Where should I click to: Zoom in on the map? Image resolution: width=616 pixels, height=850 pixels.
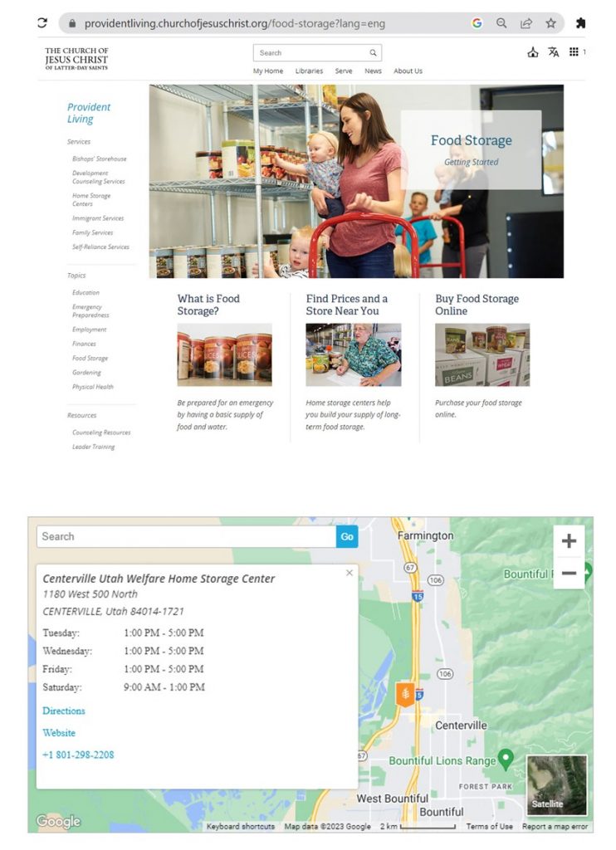pyautogui.click(x=569, y=541)
